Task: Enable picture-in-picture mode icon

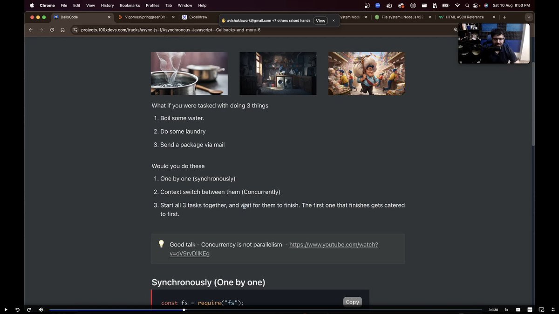Action: pos(541,310)
